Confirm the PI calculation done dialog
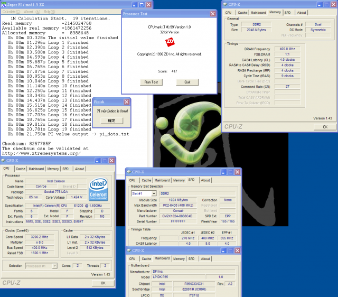 111,120
